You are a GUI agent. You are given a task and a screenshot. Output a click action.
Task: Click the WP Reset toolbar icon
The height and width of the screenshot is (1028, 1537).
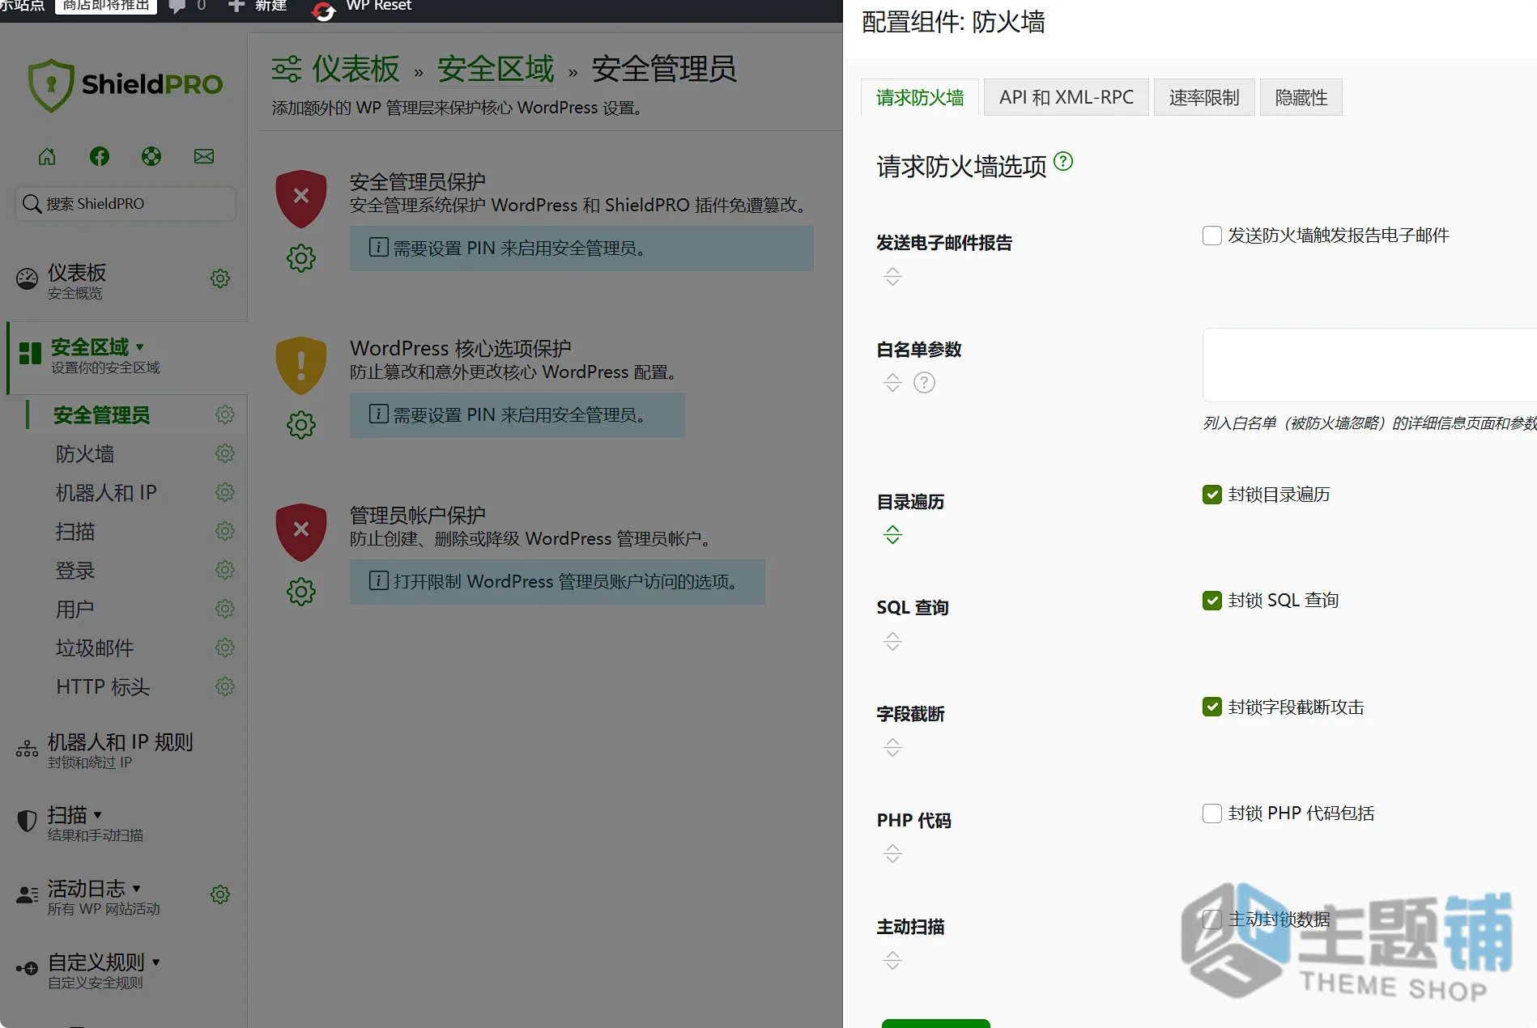coord(323,10)
